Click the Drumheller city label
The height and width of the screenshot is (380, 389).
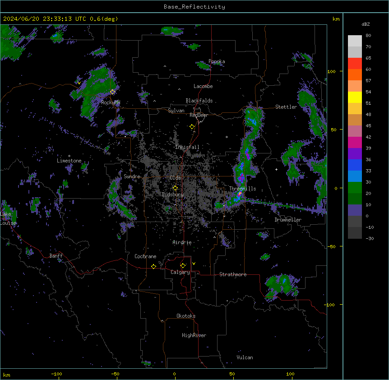pyautogui.click(x=288, y=220)
